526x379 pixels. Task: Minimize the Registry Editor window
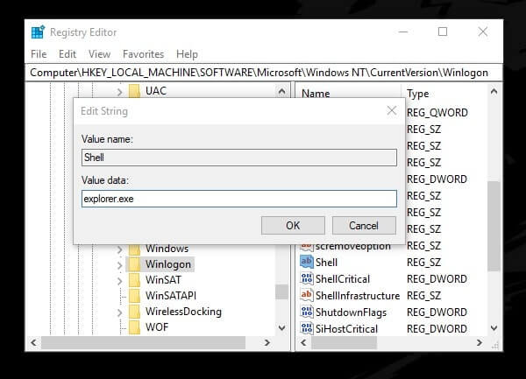tap(403, 32)
